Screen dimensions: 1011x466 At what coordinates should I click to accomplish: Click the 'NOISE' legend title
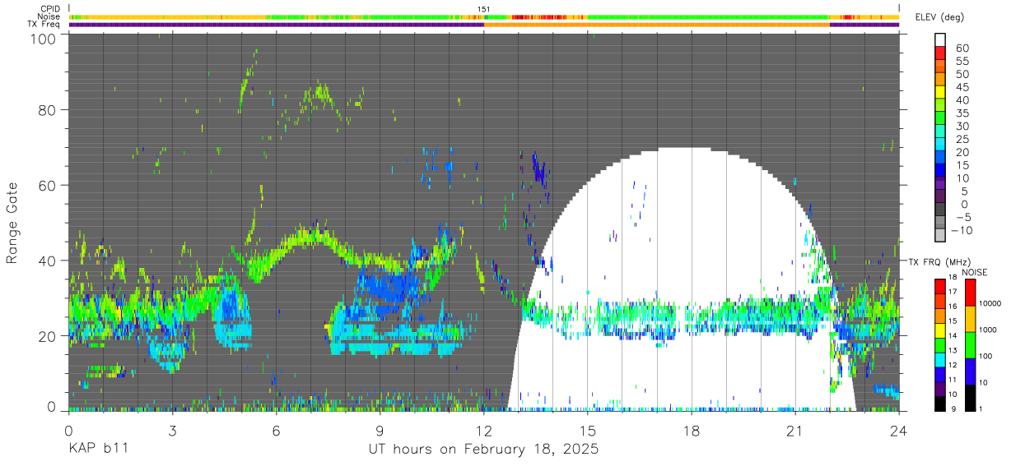coord(974,272)
